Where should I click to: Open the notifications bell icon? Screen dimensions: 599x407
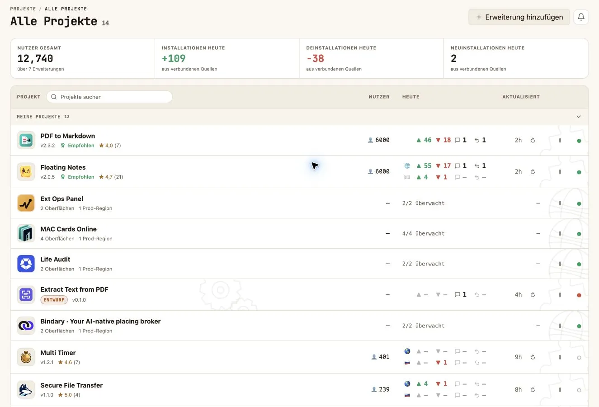[x=581, y=17]
